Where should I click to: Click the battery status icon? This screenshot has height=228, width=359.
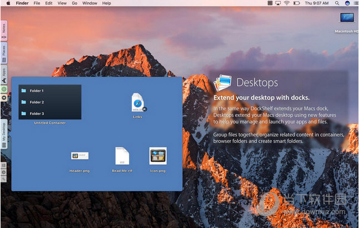tap(297, 3)
